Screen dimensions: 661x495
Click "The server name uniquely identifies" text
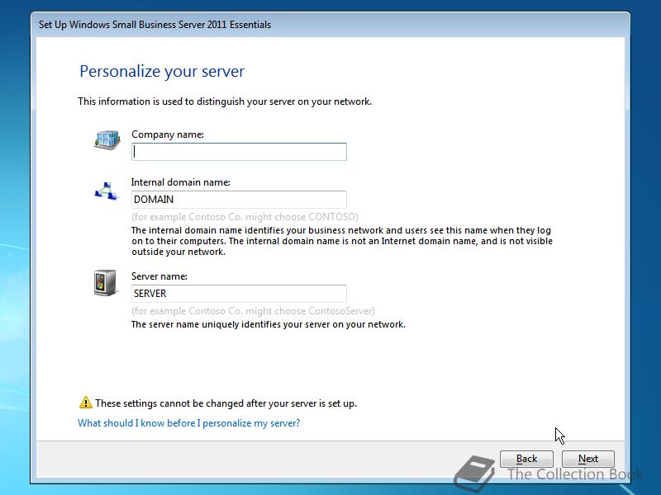point(268,324)
